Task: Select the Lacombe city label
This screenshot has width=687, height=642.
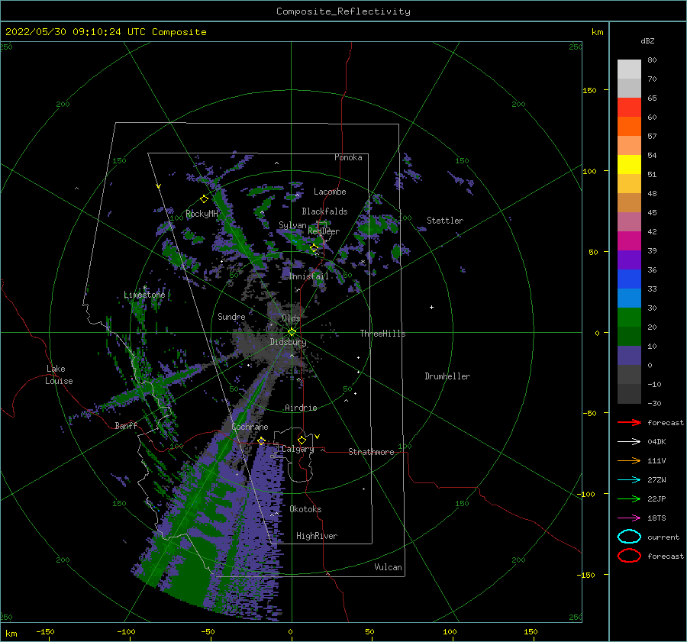Action: point(330,192)
